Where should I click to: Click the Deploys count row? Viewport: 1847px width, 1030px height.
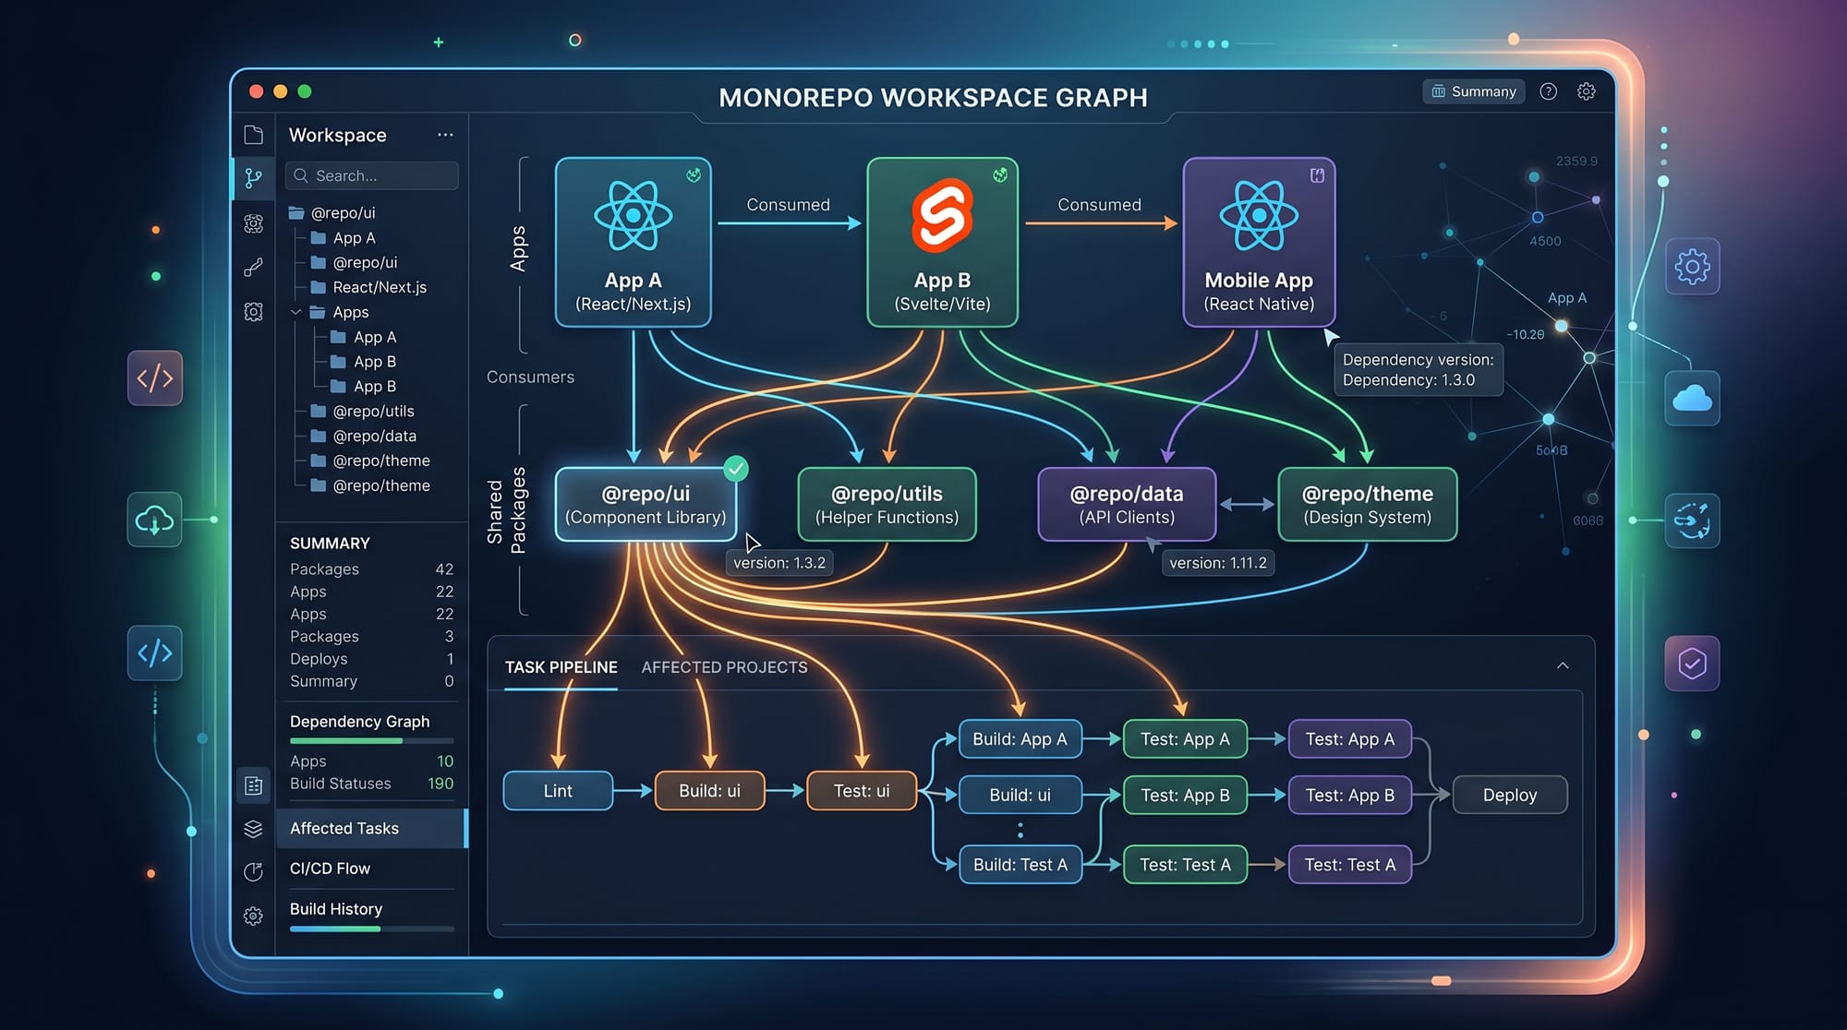(x=371, y=659)
